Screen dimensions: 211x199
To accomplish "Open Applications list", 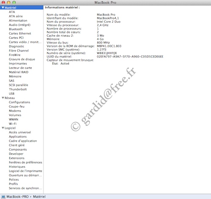I will (18, 136).
